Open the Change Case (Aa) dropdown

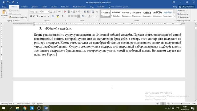click(x=59, y=12)
